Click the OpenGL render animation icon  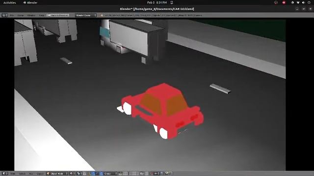171,174
